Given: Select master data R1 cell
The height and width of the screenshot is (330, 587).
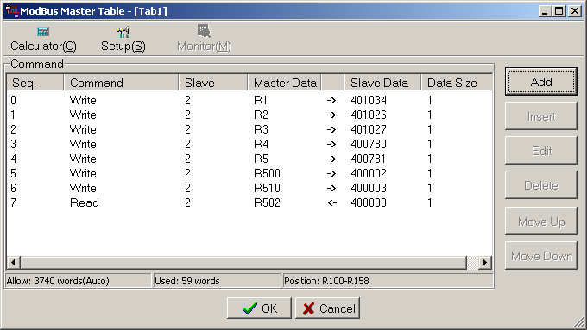Looking at the screenshot, I should (261, 100).
